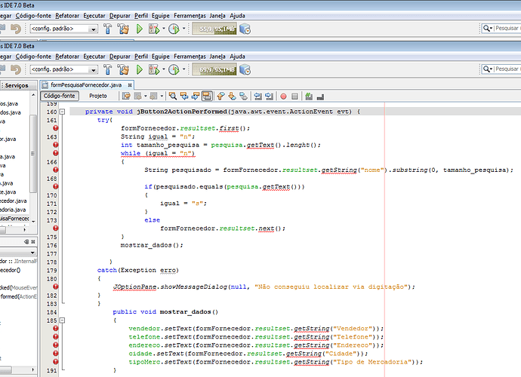521x377 pixels.
Task: Click Clean and Build icon in back window
Action: click(123, 29)
